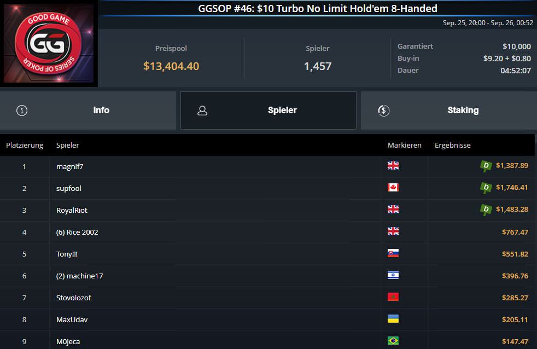Image resolution: width=537 pixels, height=349 pixels.
Task: Select player M0jeca
Action: [x=68, y=341]
